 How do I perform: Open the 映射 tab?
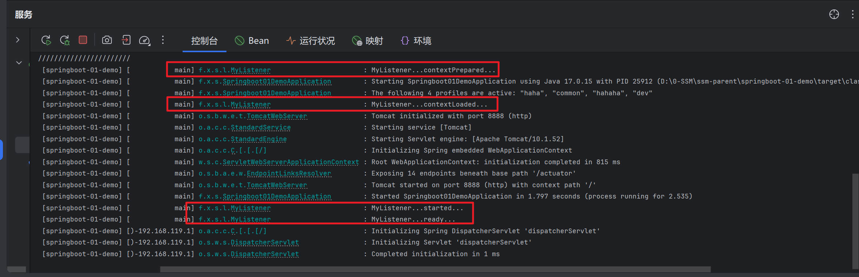click(x=367, y=41)
